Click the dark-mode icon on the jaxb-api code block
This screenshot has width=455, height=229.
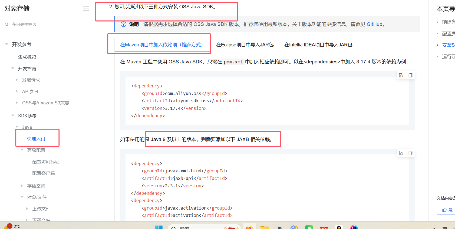tap(401, 153)
